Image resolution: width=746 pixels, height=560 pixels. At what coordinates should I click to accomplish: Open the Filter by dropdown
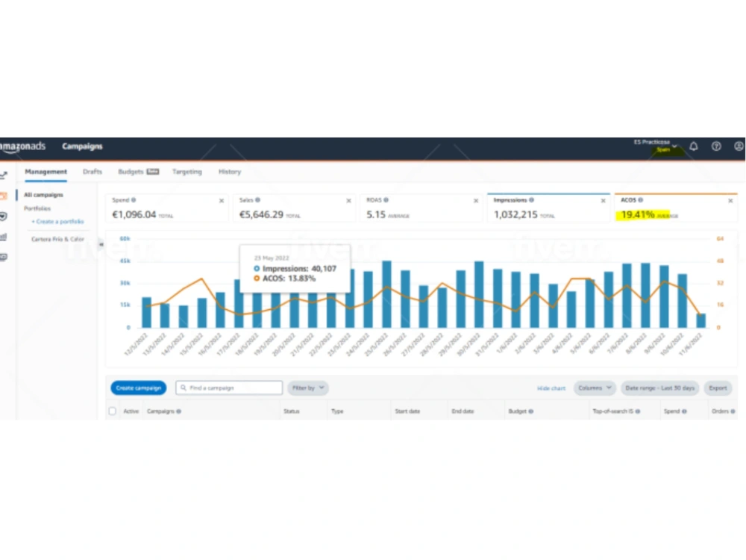pos(308,388)
